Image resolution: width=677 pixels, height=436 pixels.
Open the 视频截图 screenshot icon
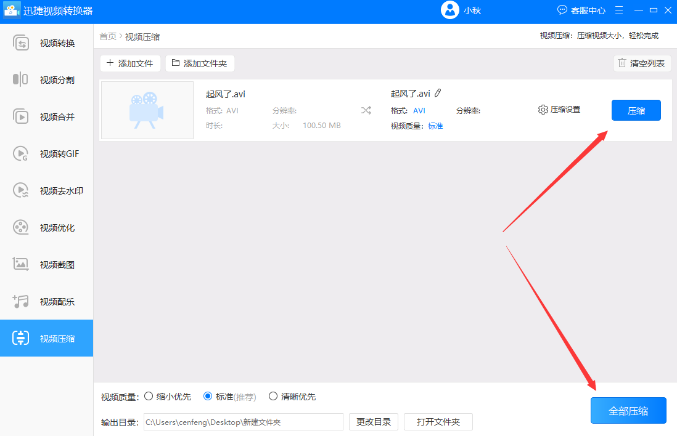coord(21,264)
